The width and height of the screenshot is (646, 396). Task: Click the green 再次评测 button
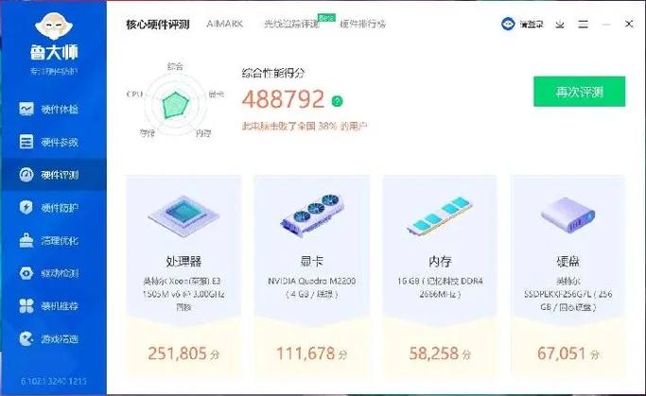coord(579,92)
